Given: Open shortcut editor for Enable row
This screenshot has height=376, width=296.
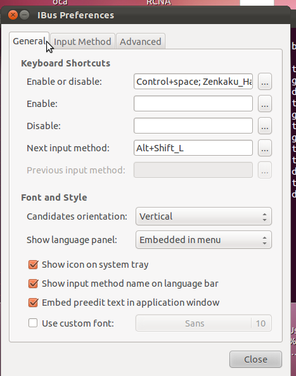Looking at the screenshot, I should 265,104.
